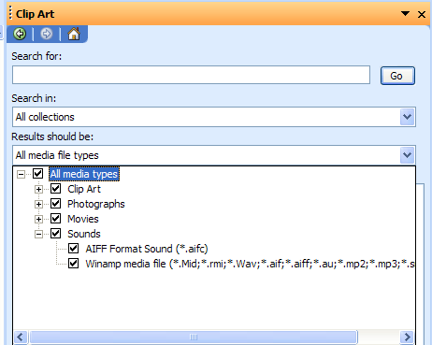Image resolution: width=432 pixels, height=345 pixels.
Task: Open the All collections dropdown
Action: (408, 117)
